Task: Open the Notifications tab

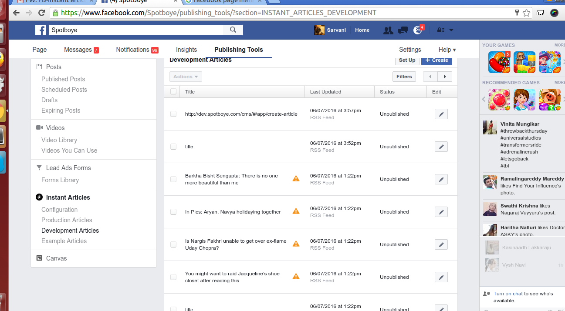Action: [137, 50]
